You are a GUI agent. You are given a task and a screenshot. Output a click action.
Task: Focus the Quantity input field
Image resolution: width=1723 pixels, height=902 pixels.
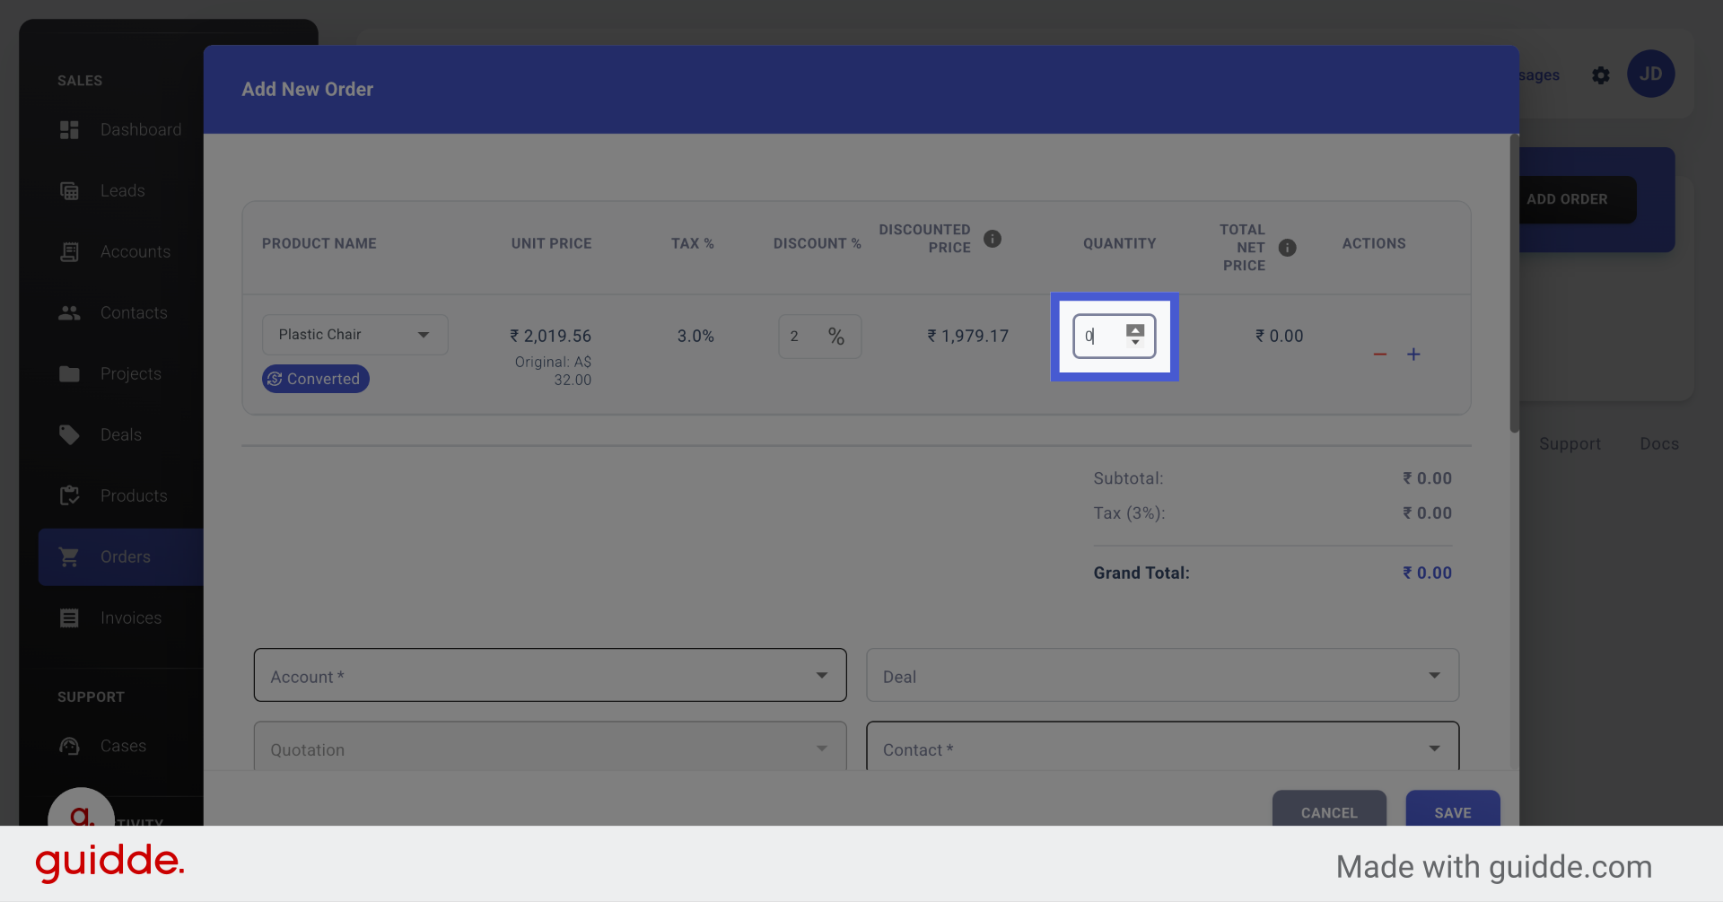click(x=1115, y=337)
